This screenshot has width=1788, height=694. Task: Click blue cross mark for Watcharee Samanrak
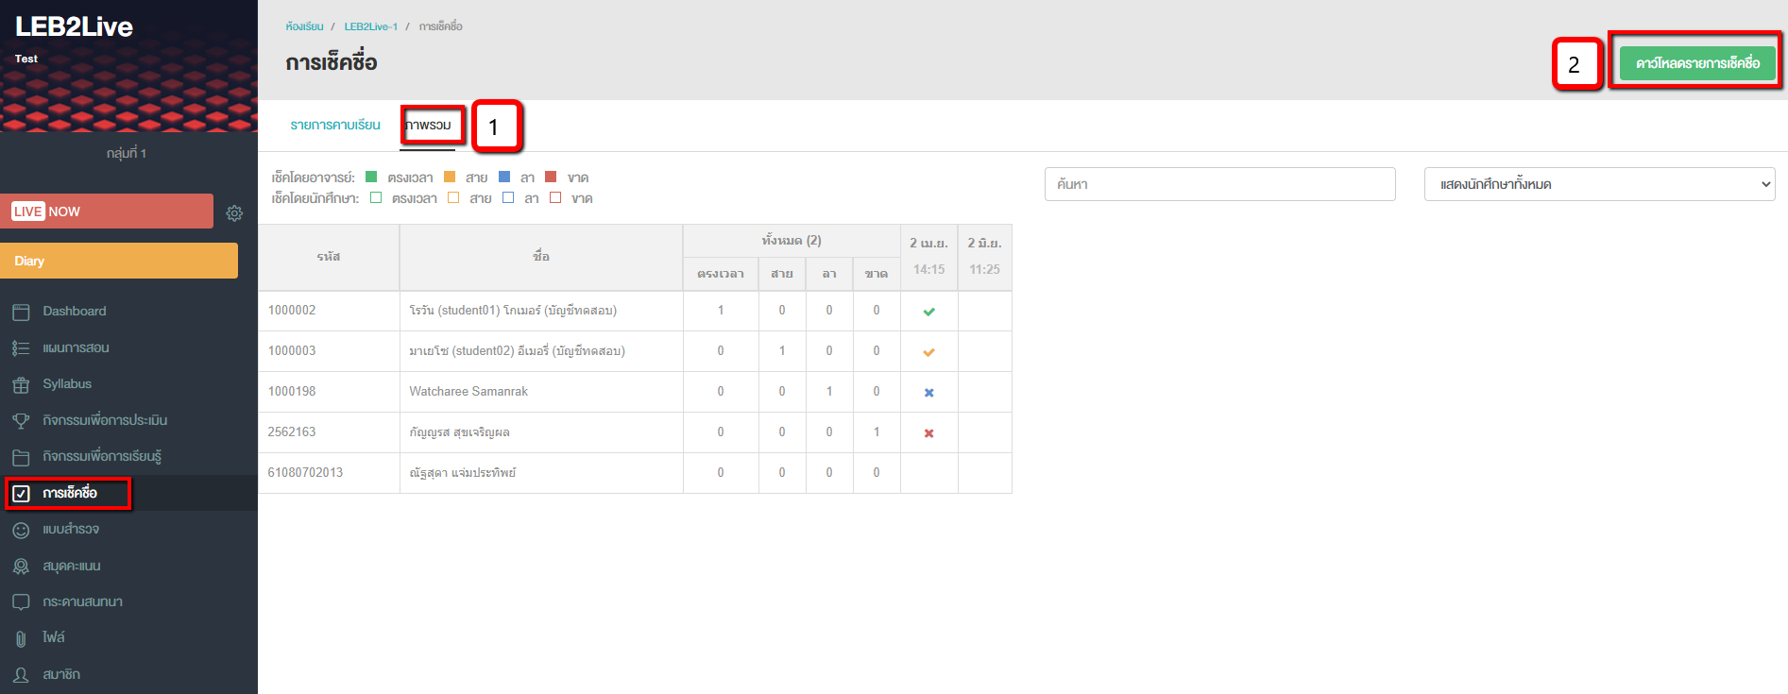(x=929, y=393)
